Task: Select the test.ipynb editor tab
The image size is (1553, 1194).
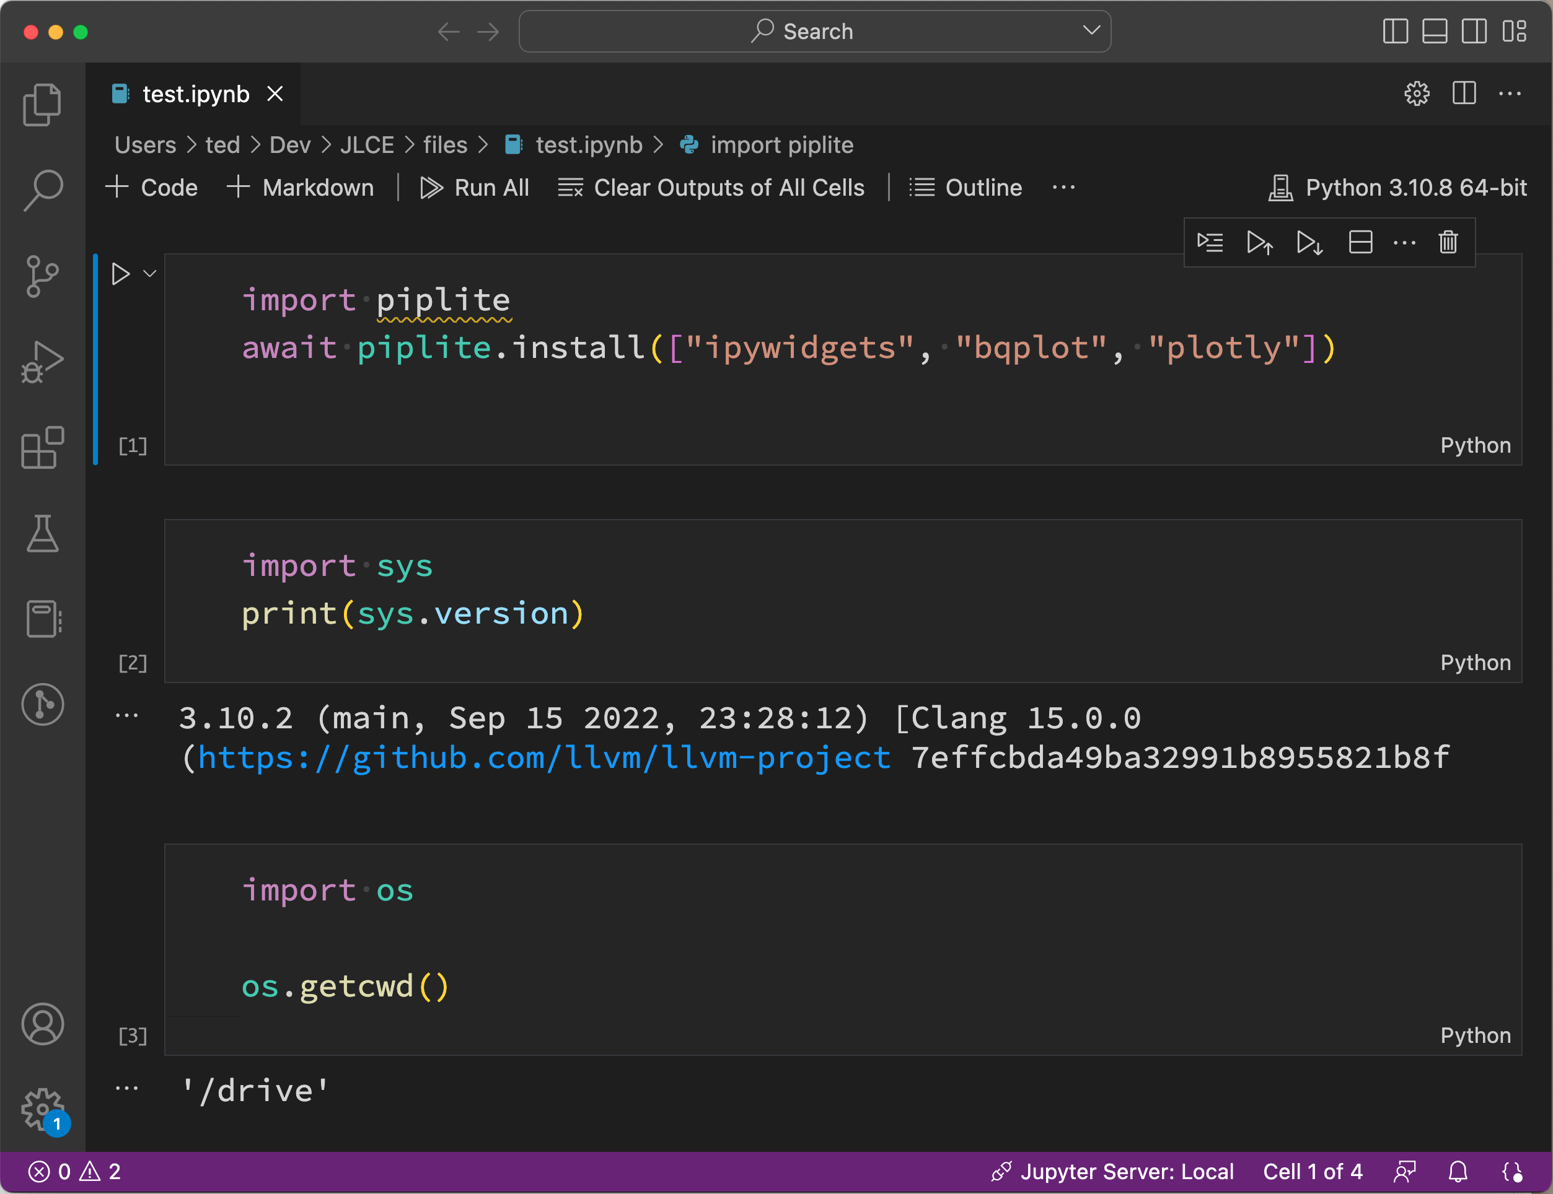Action: click(196, 94)
